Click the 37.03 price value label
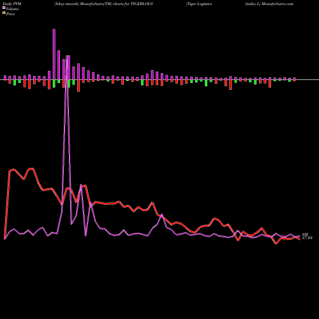 point(307,238)
